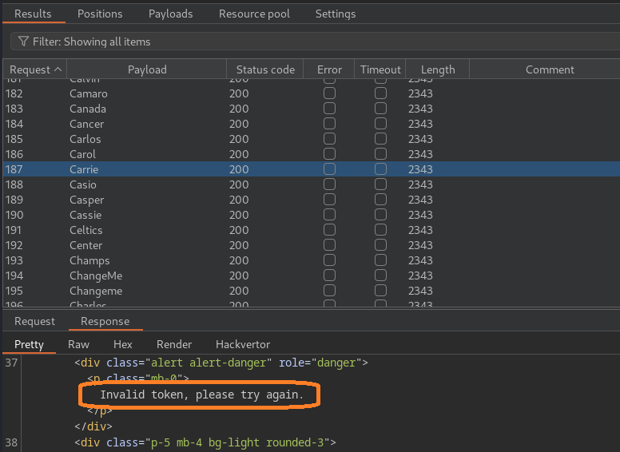Image resolution: width=620 pixels, height=452 pixels.
Task: Sort by the Request column arrow
Action: pyautogui.click(x=58, y=69)
